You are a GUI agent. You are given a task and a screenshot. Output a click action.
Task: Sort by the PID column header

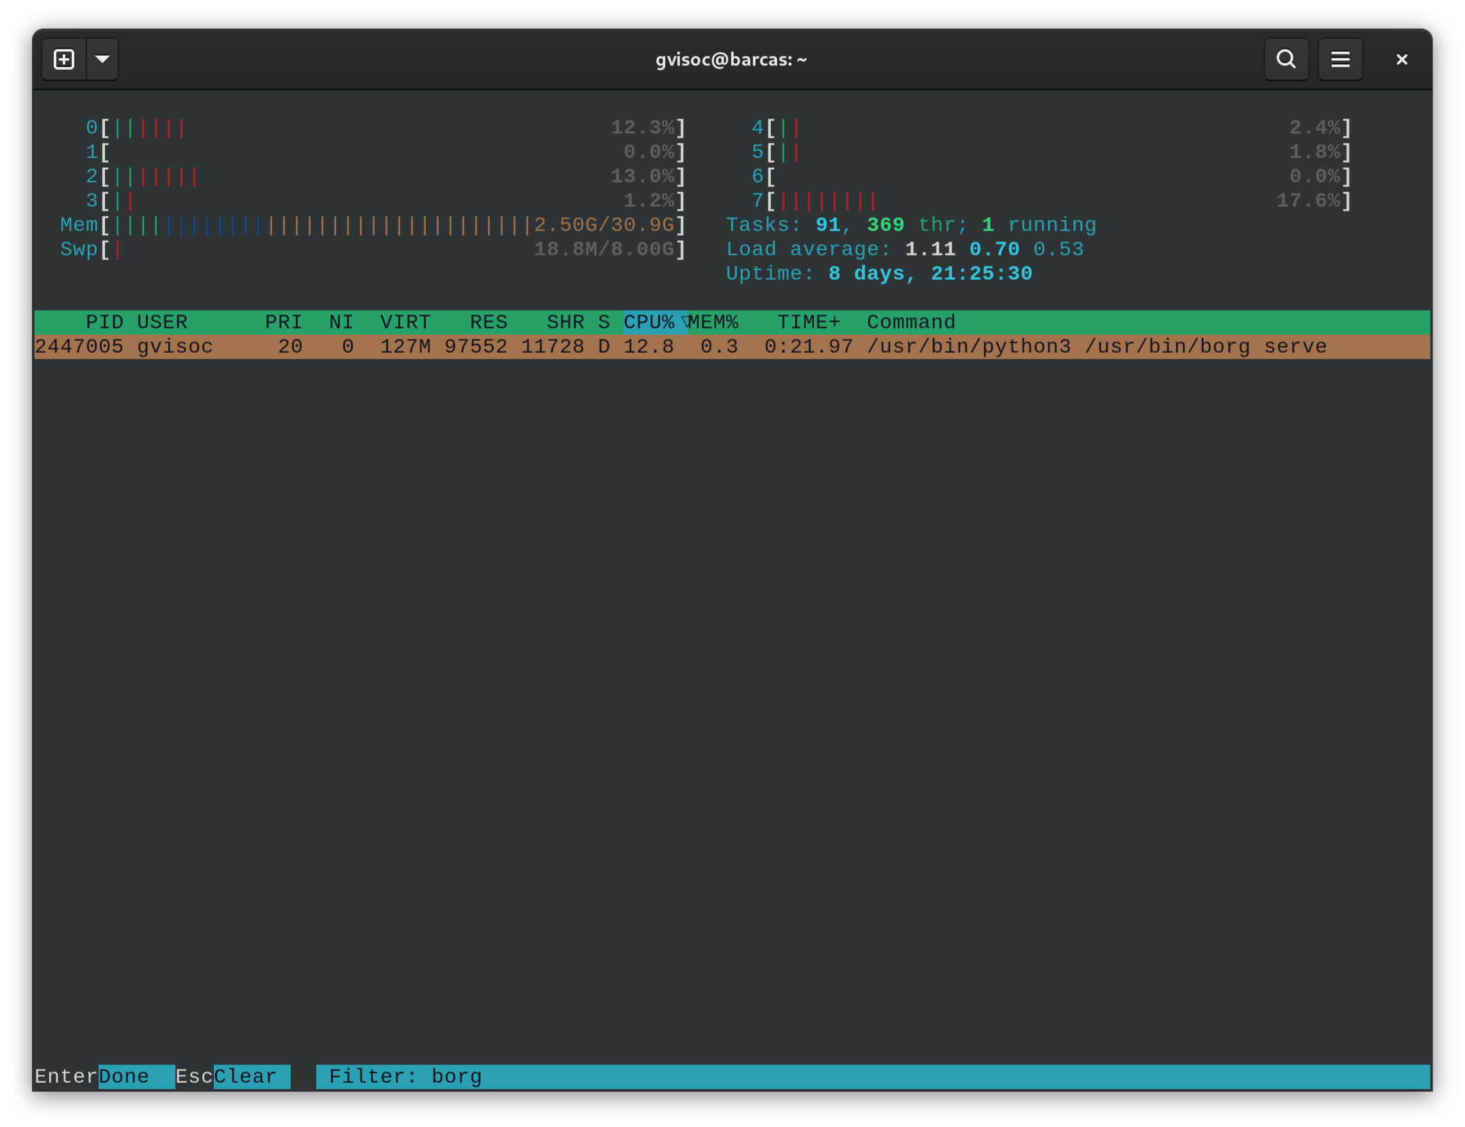(104, 322)
